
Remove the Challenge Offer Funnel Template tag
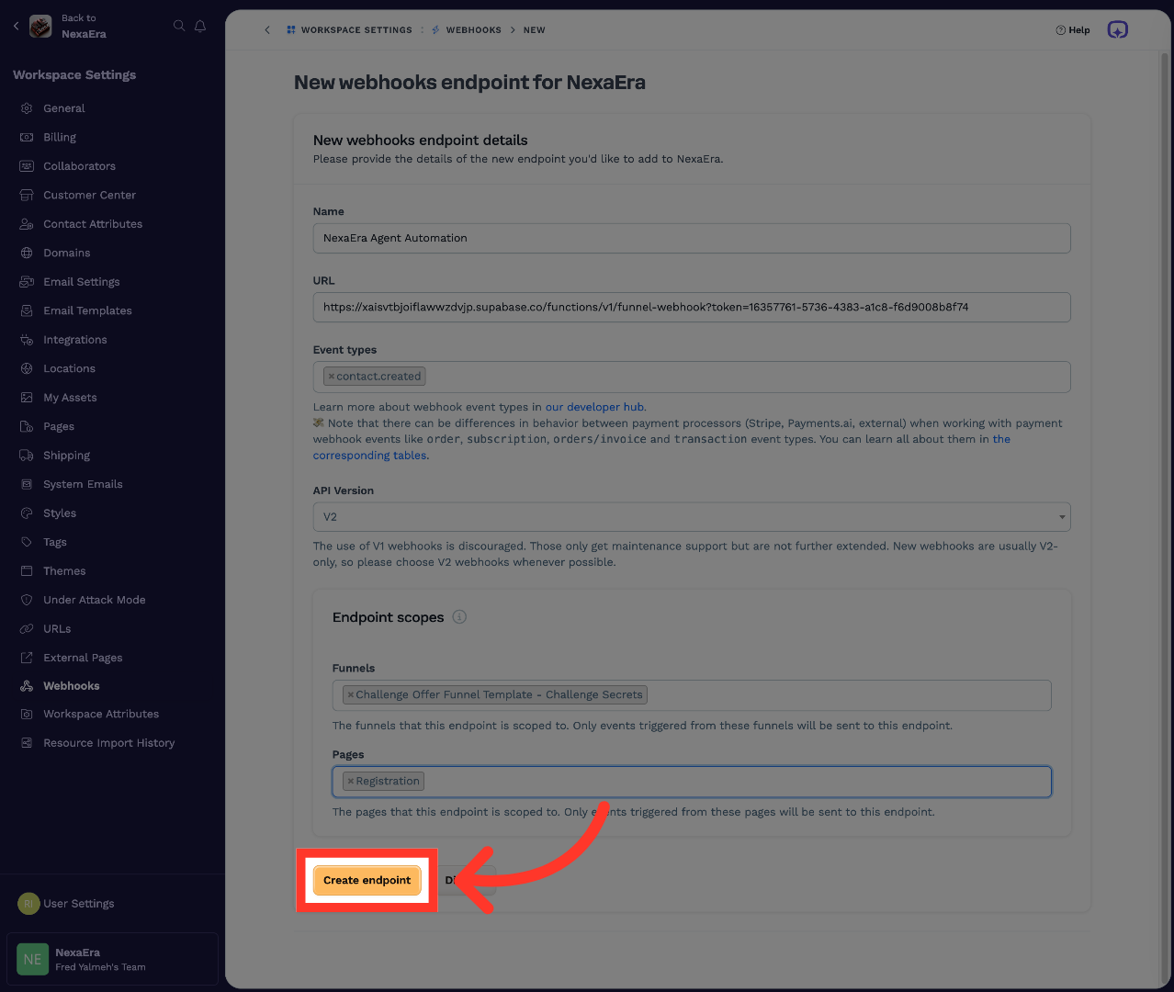(x=350, y=695)
